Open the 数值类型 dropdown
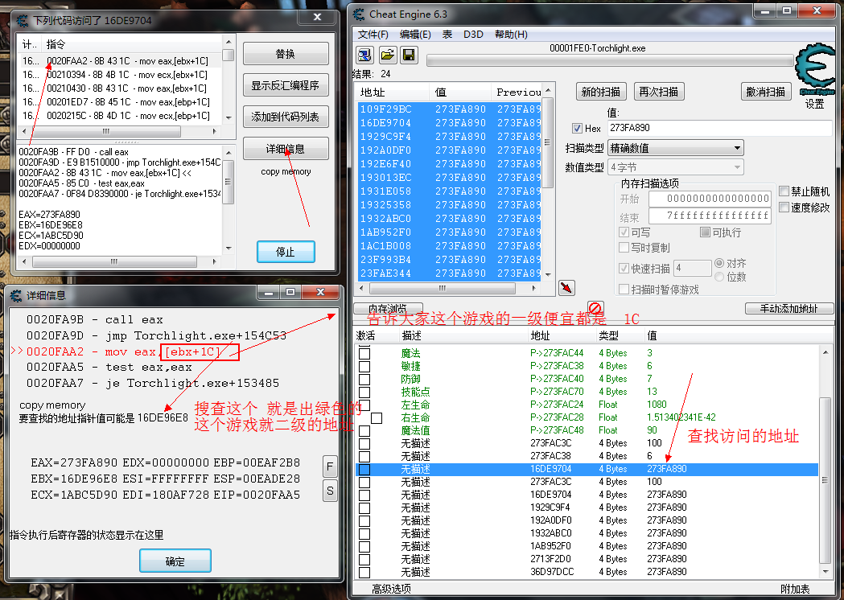 pos(676,167)
